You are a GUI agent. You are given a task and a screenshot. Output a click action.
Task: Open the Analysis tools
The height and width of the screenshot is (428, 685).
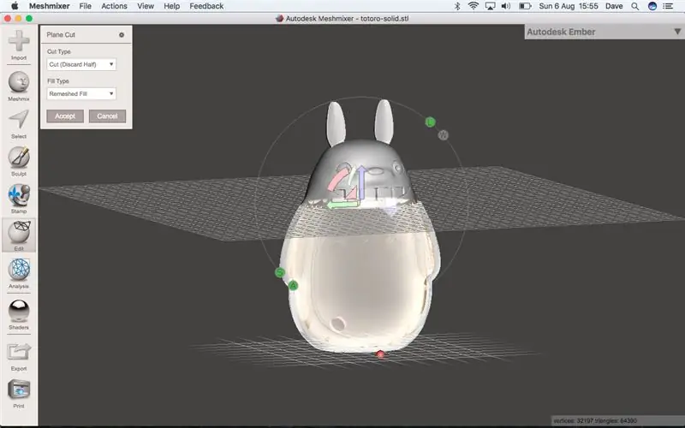19,273
